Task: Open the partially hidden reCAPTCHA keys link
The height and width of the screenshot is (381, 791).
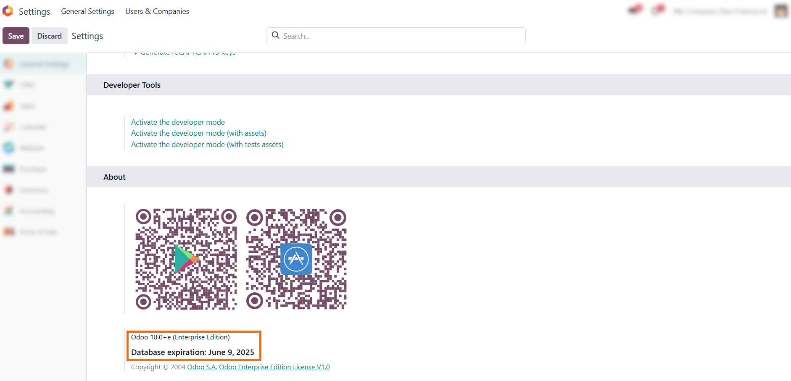Action: tap(185, 54)
